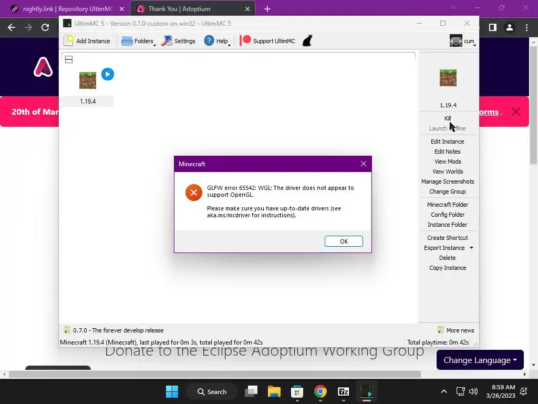This screenshot has height=404, width=538.
Task: Open the Help menu in UltimMC
Action: point(217,41)
